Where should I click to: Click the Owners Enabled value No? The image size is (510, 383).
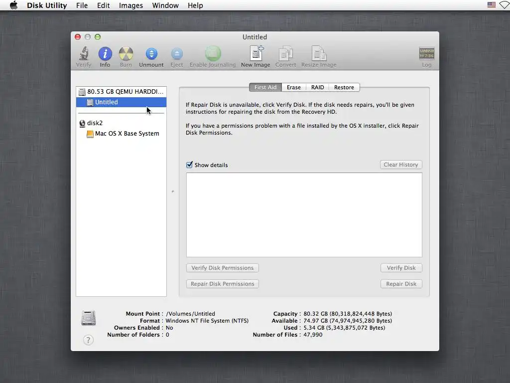pyautogui.click(x=169, y=328)
